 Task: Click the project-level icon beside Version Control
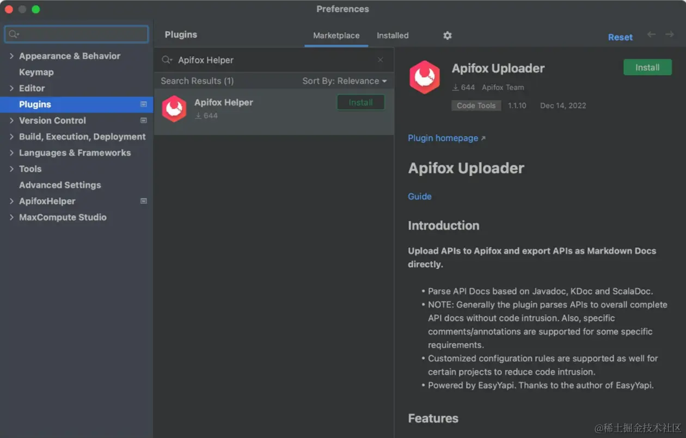[x=144, y=120]
